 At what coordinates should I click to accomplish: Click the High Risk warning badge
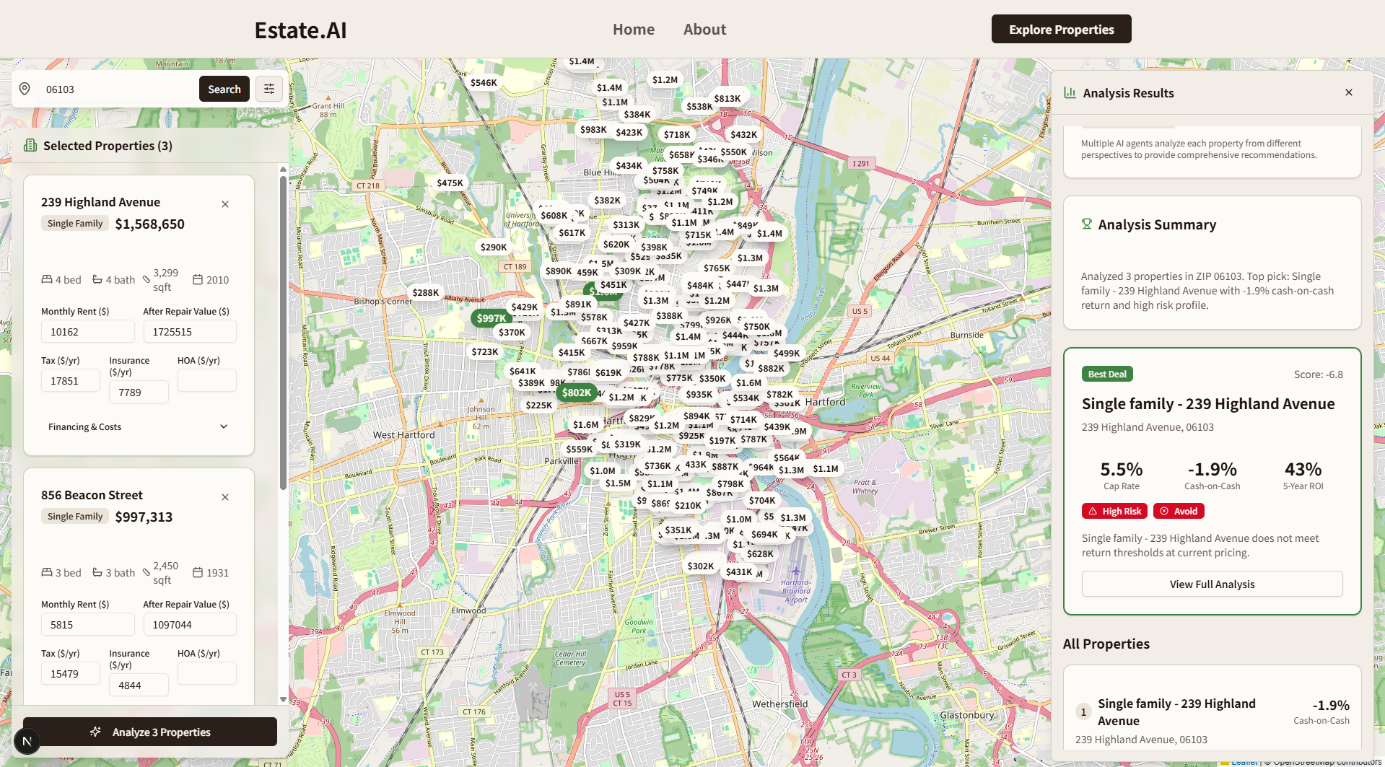coord(1114,511)
